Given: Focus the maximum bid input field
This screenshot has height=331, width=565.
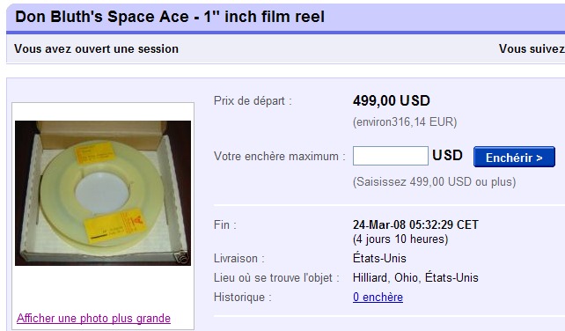Looking at the screenshot, I should click(390, 156).
